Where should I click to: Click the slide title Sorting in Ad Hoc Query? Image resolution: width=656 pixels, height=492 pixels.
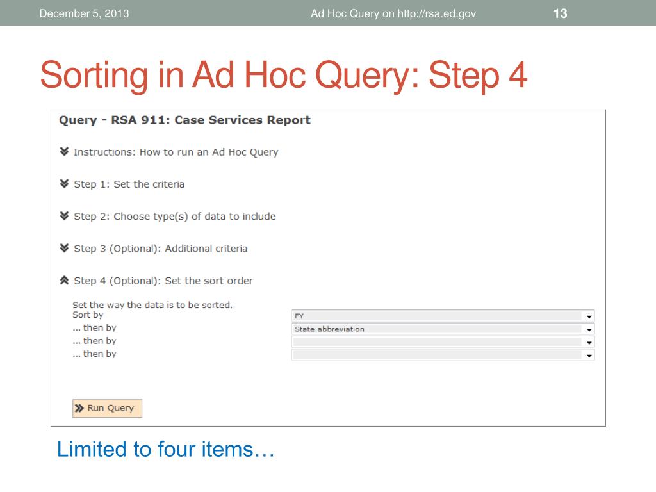tap(284, 76)
